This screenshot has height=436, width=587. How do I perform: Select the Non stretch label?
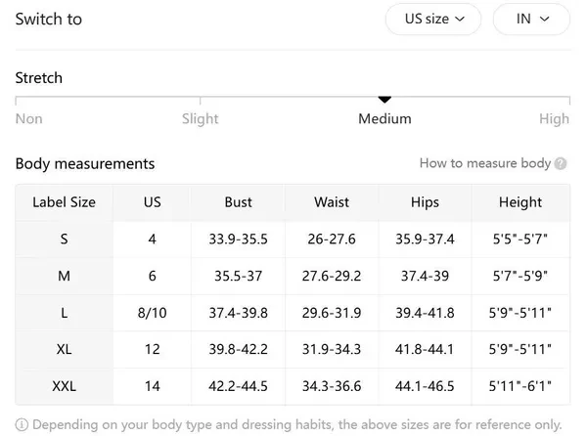(29, 118)
